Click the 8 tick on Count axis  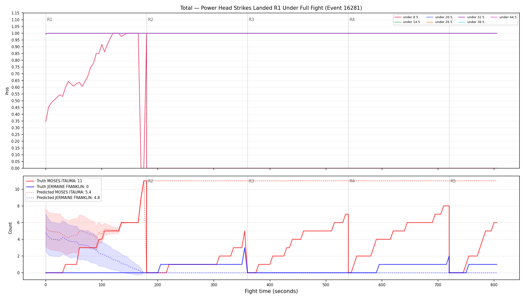pyautogui.click(x=18, y=206)
